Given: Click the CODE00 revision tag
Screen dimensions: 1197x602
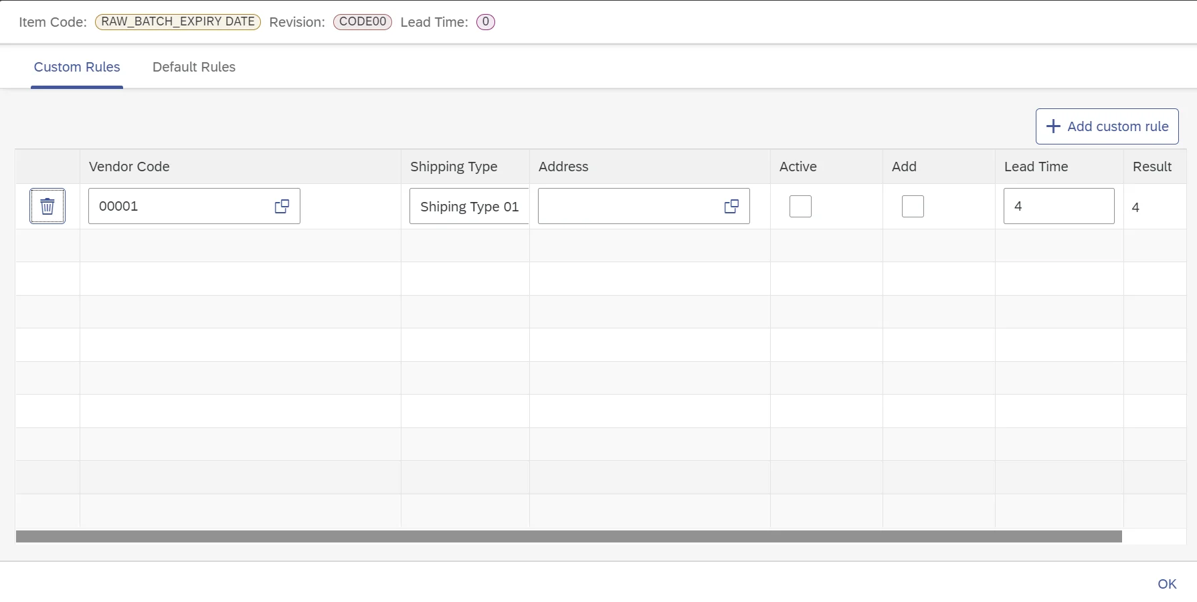Looking at the screenshot, I should 363,21.
